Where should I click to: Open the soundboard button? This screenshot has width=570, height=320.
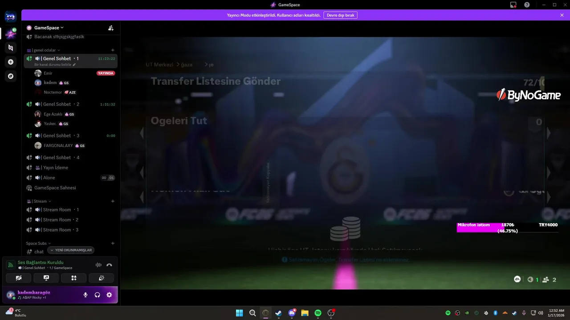click(102, 278)
